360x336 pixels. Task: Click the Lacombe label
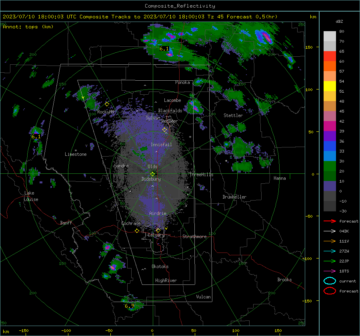(x=172, y=100)
